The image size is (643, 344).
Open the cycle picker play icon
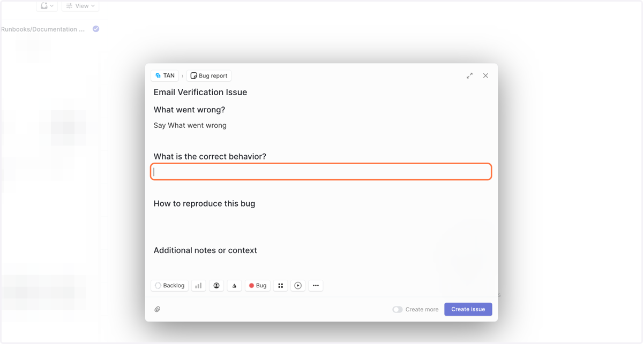298,286
